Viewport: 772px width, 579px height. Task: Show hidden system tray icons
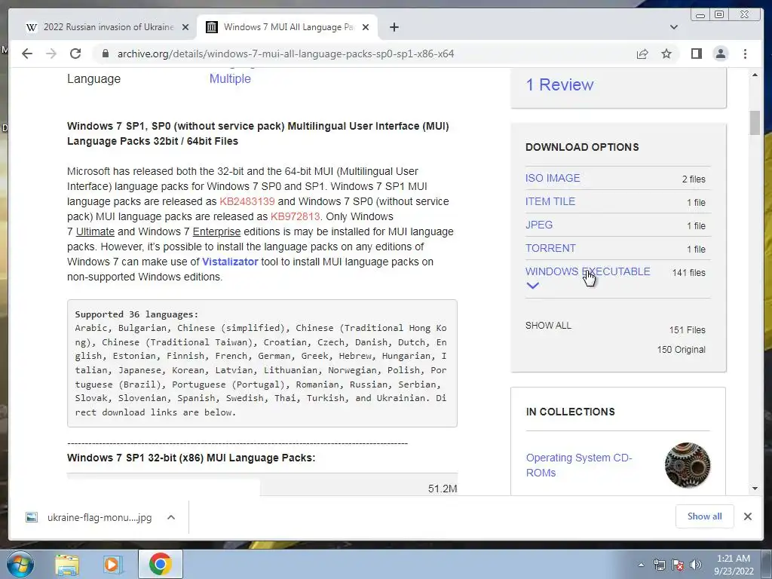click(x=641, y=565)
